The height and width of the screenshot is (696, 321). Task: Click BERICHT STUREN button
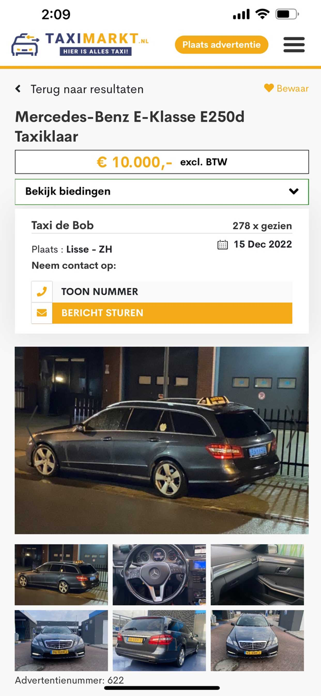172,313
